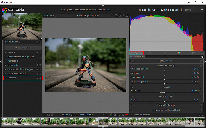The height and width of the screenshot is (128, 206).
Task: Toggle clipping indication icon
Action: [x=115, y=115]
